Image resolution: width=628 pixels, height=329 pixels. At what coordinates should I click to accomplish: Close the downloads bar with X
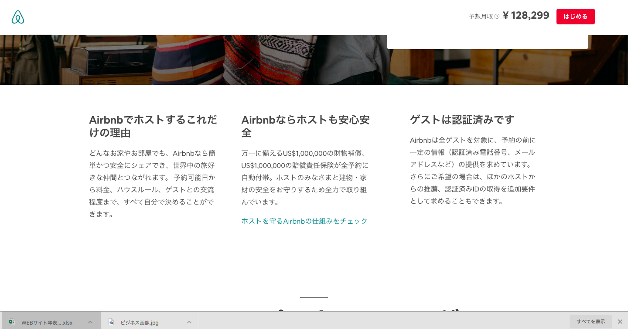click(620, 322)
